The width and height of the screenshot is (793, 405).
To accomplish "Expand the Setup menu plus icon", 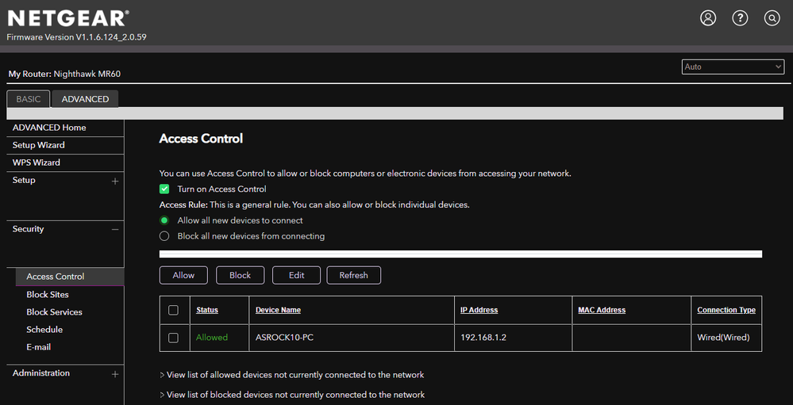I will (x=115, y=181).
